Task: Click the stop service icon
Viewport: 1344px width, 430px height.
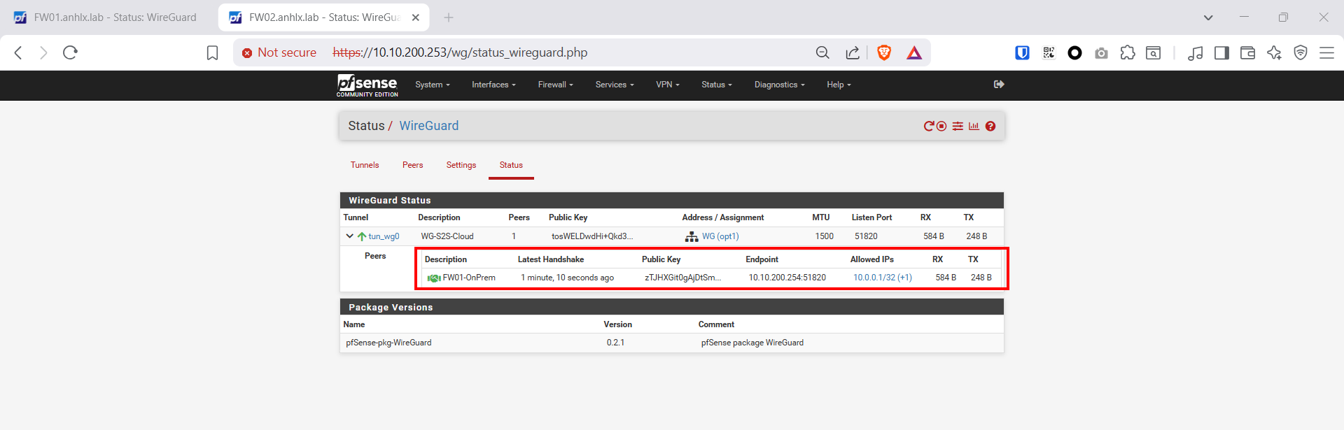Action: click(x=941, y=127)
